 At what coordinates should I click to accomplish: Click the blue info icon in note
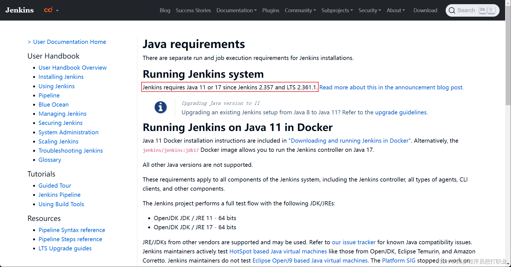161,107
